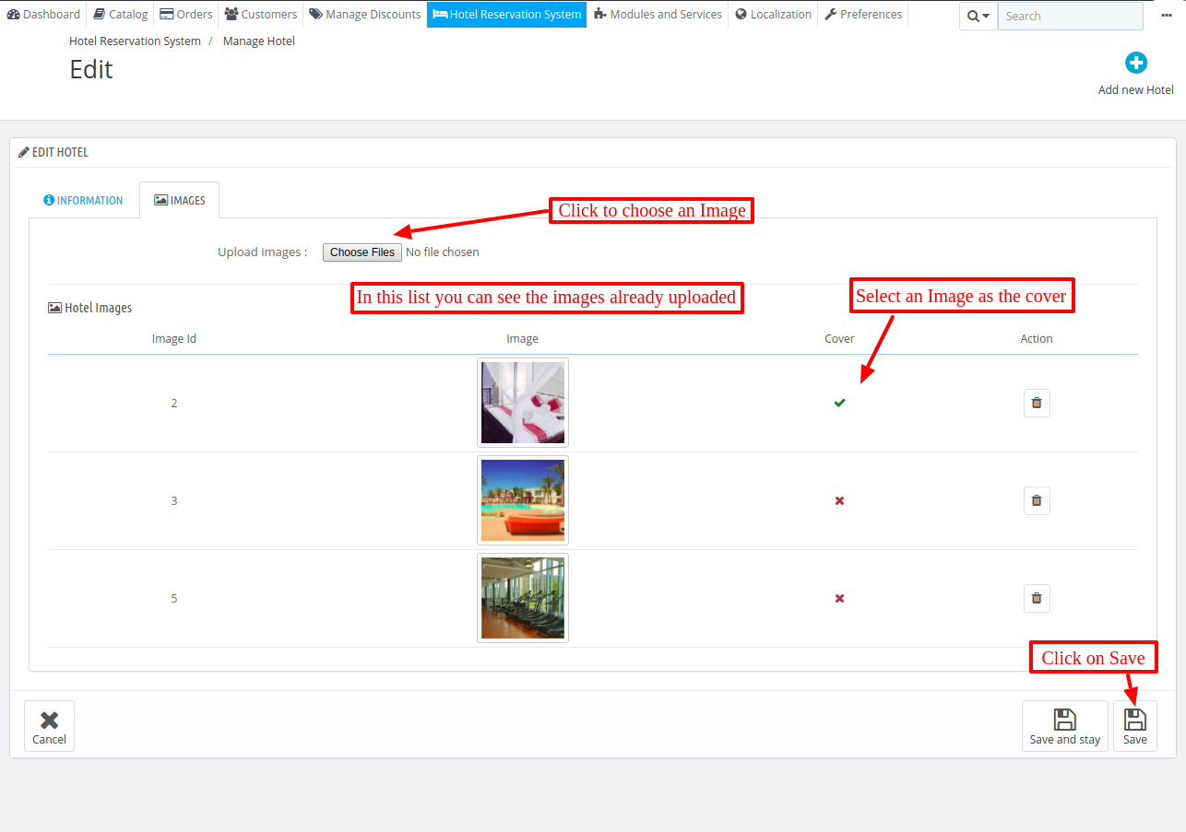
Task: Open Hotel Reservation System menu
Action: (x=507, y=14)
